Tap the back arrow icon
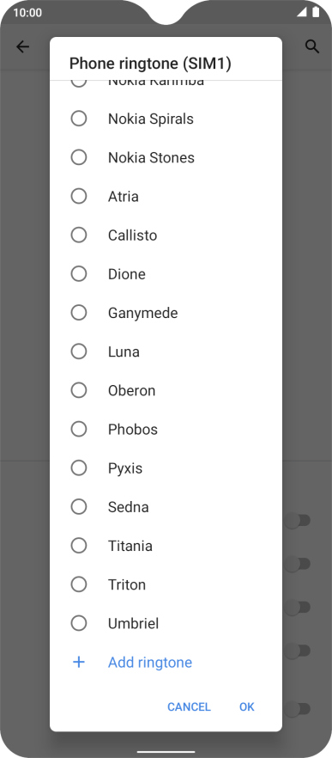This screenshot has height=758, width=332. [22, 46]
